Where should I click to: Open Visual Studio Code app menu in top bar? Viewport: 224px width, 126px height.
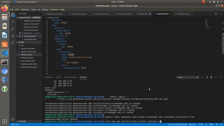(x=26, y=2)
